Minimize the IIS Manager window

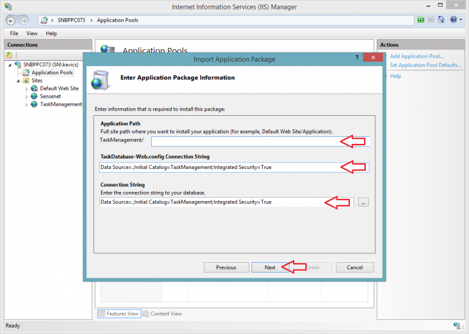pos(429,6)
